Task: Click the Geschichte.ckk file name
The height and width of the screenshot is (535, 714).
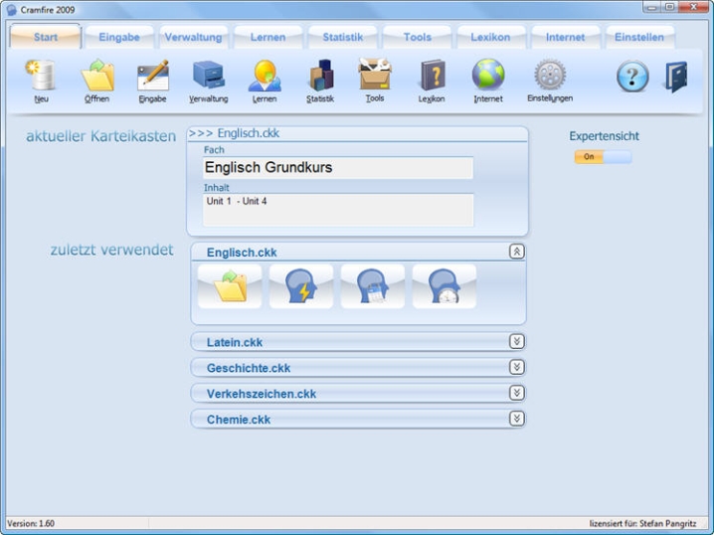Action: click(x=249, y=368)
